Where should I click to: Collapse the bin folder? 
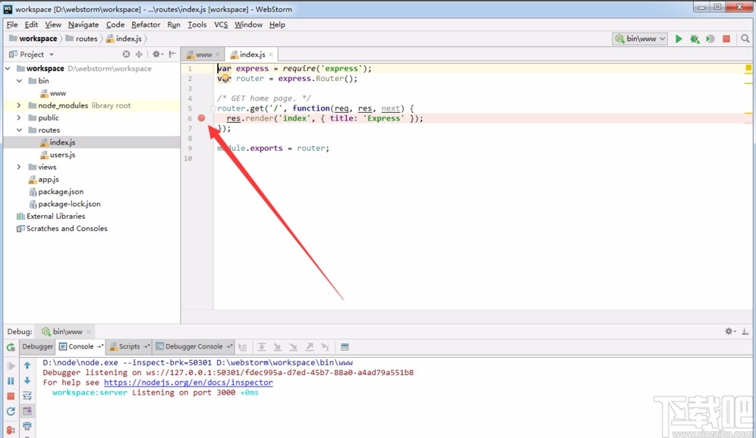pos(19,81)
